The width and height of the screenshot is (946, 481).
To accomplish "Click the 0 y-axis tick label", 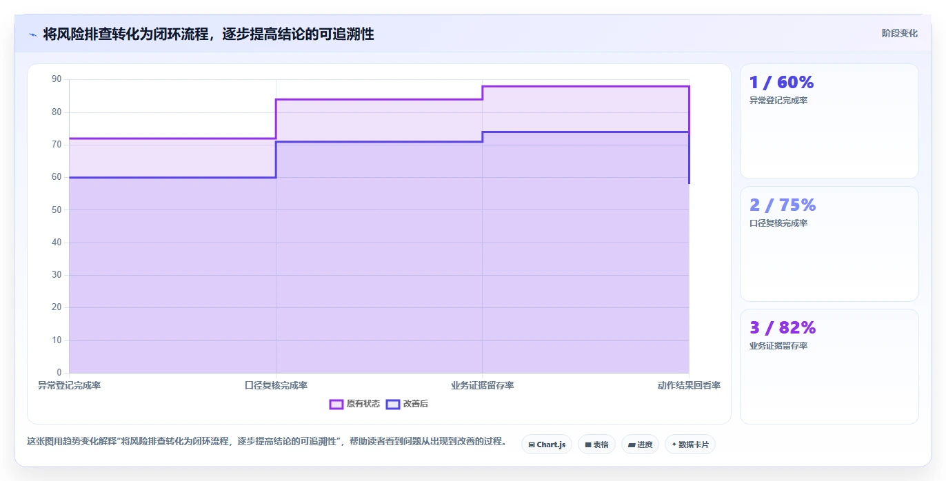I will tap(59, 373).
